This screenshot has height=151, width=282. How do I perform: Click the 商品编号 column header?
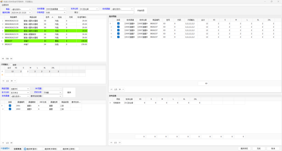pos(14,17)
